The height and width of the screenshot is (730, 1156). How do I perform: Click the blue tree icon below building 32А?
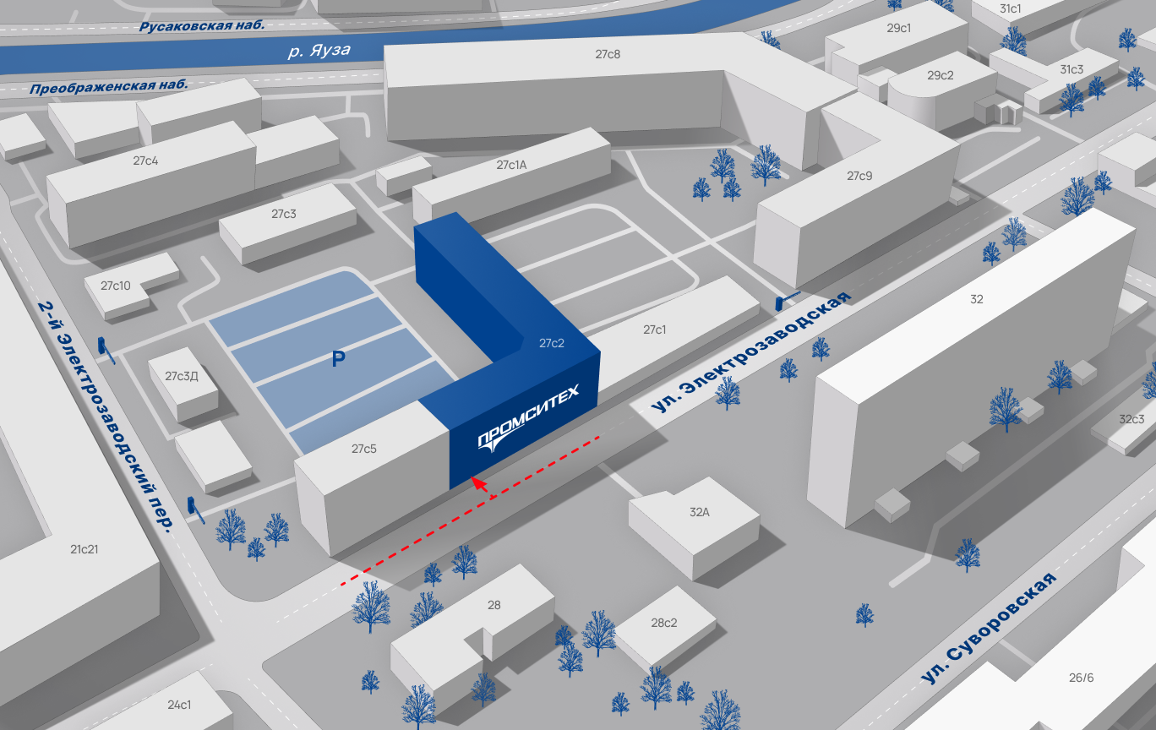point(864,614)
